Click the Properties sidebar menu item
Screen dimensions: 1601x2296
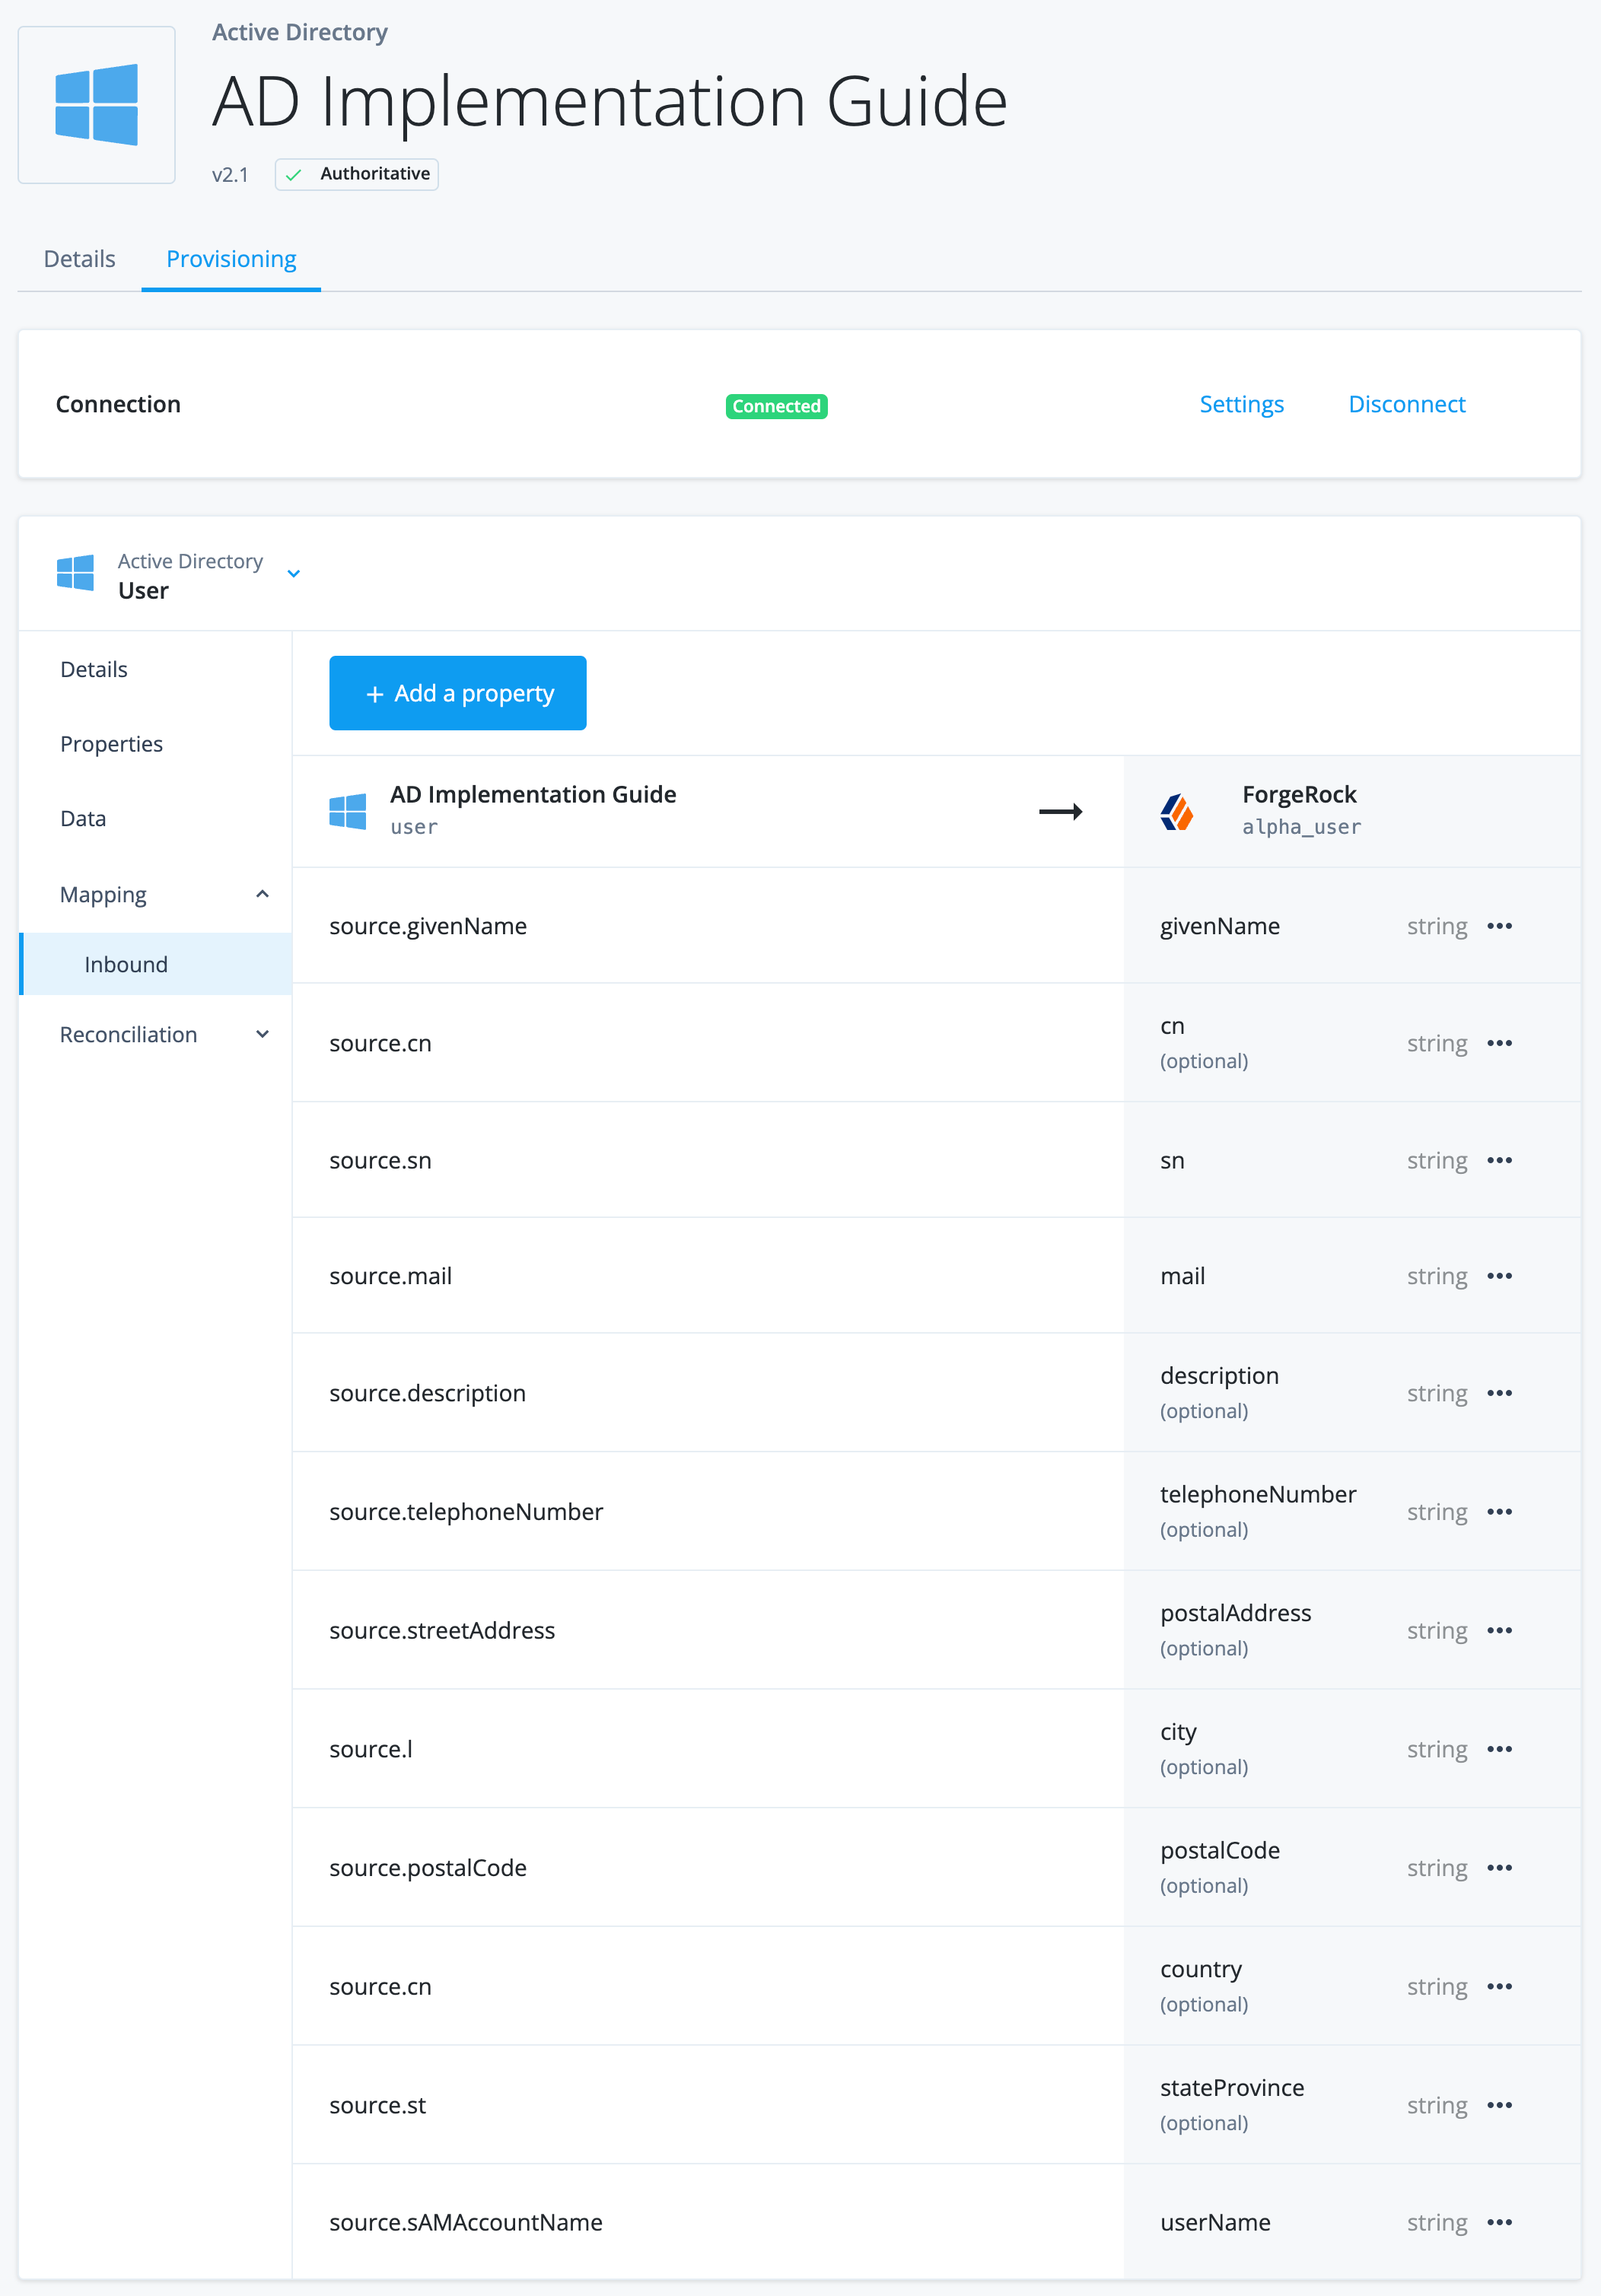tap(110, 743)
